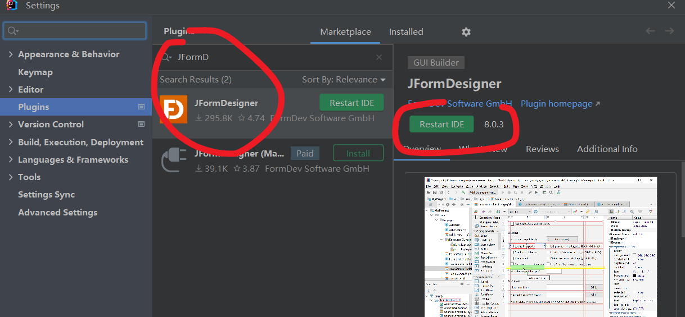
Task: Switch to the Installed tab
Action: pyautogui.click(x=405, y=32)
